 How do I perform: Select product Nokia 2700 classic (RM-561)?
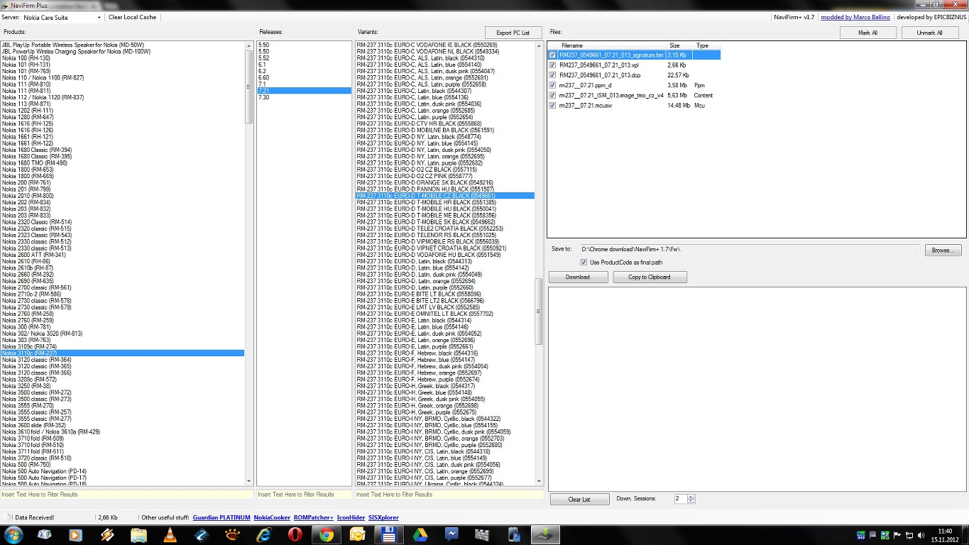pos(37,287)
